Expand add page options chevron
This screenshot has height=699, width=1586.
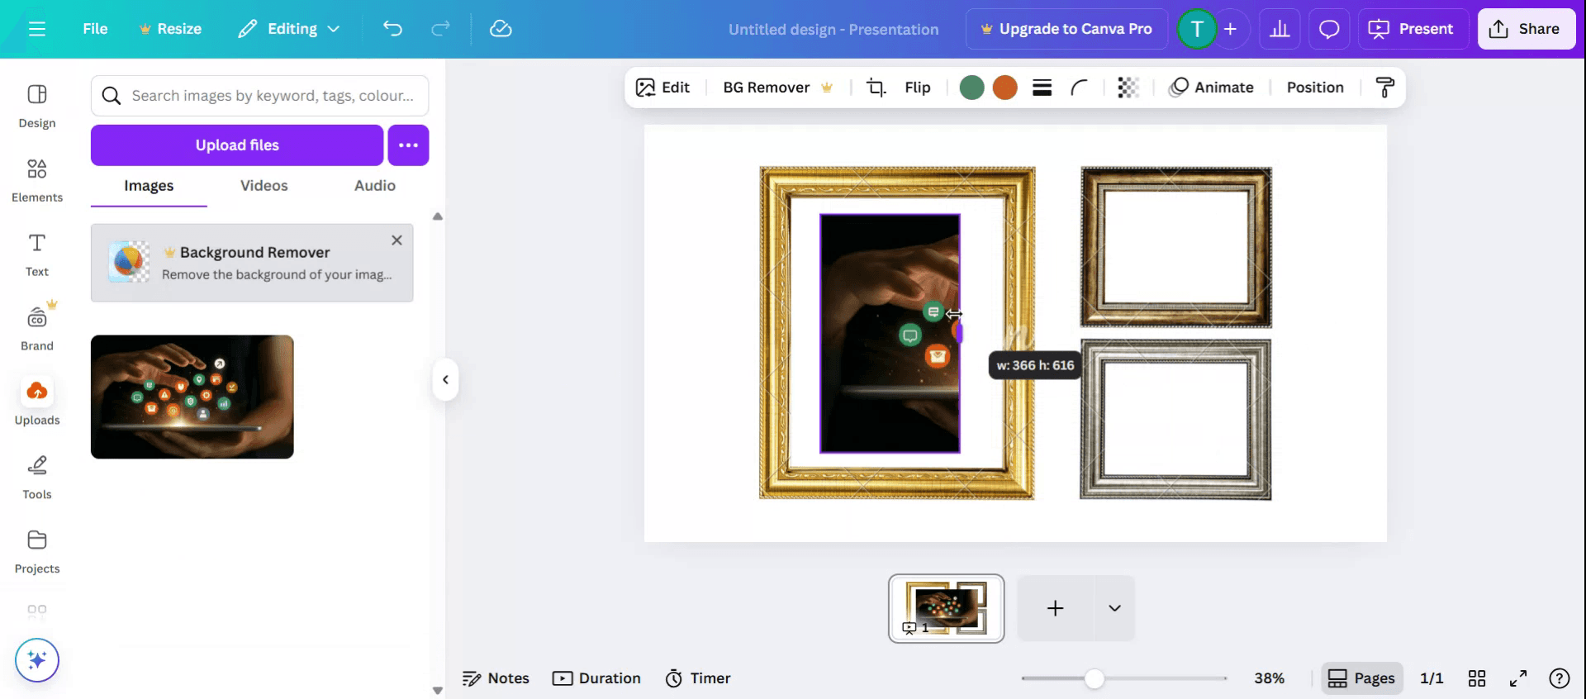point(1115,608)
